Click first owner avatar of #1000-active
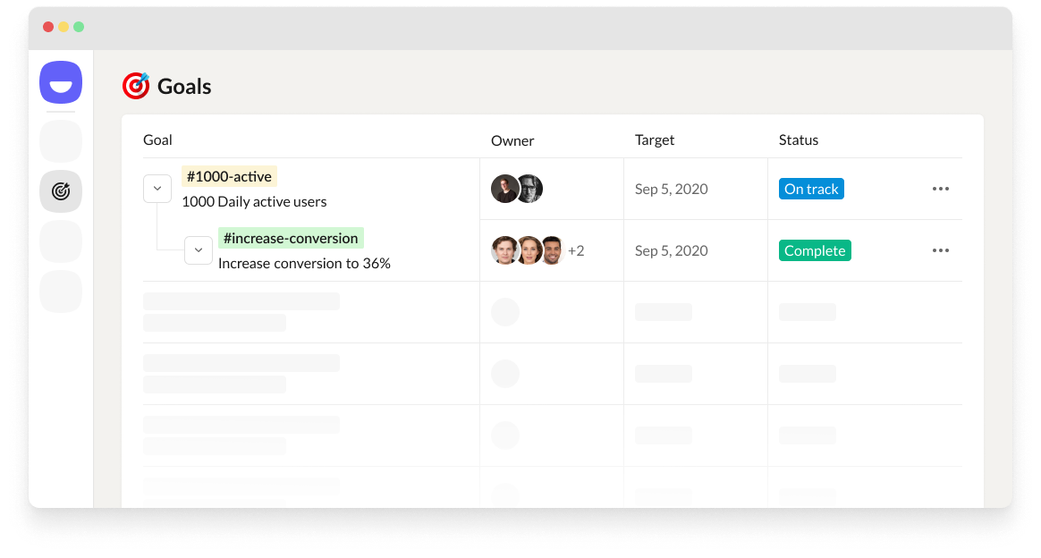 pos(504,189)
